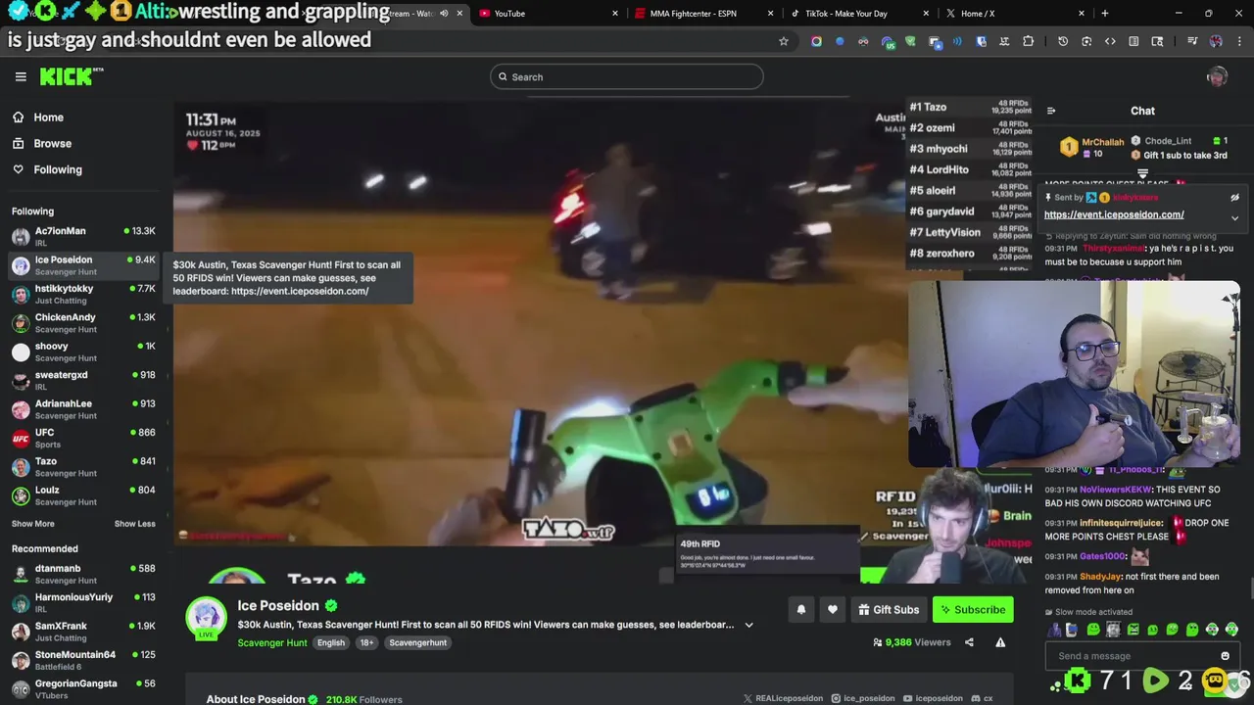
Task: Click the code brackets extension icon
Action: [1110, 41]
